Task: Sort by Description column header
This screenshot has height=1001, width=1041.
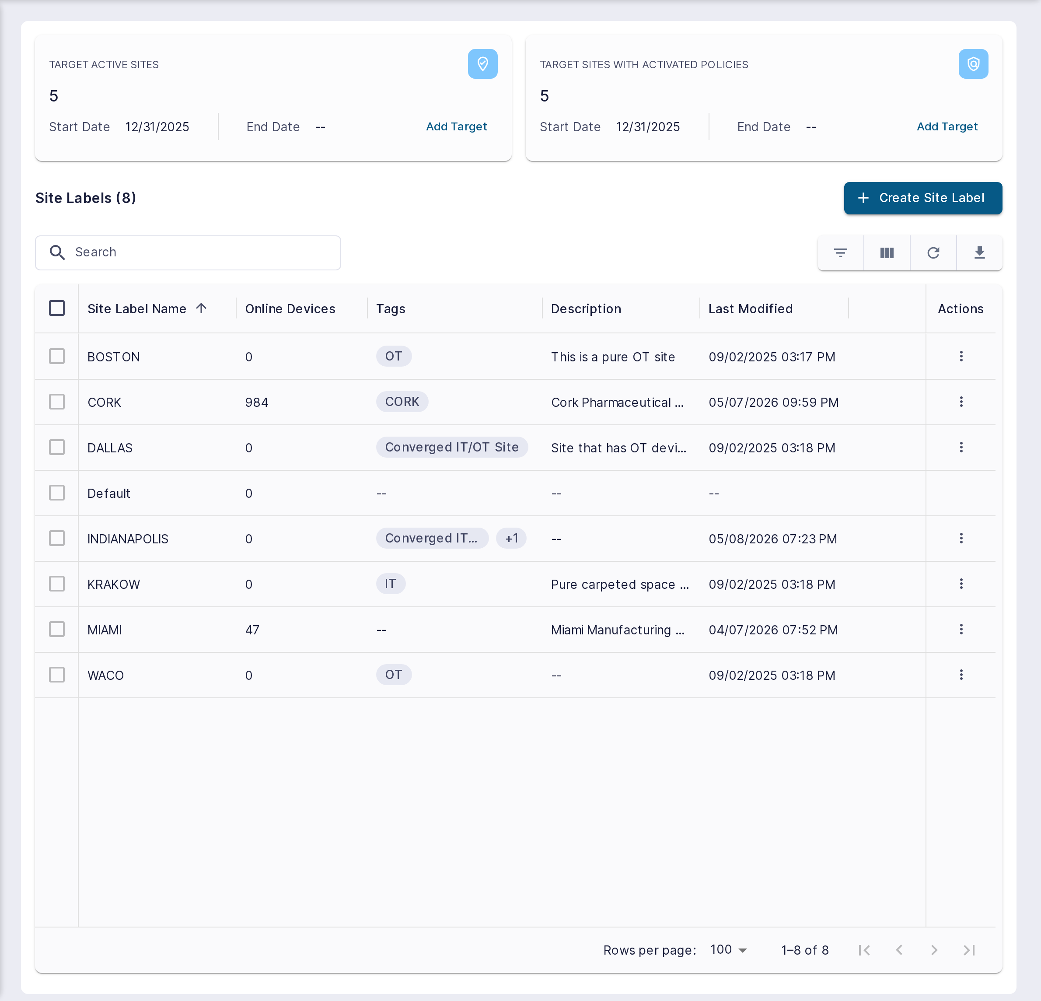Action: [586, 309]
